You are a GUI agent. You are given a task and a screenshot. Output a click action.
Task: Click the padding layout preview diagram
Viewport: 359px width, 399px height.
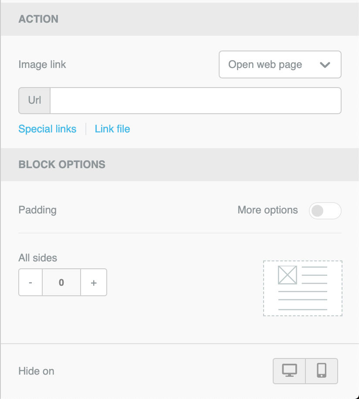pyautogui.click(x=302, y=288)
